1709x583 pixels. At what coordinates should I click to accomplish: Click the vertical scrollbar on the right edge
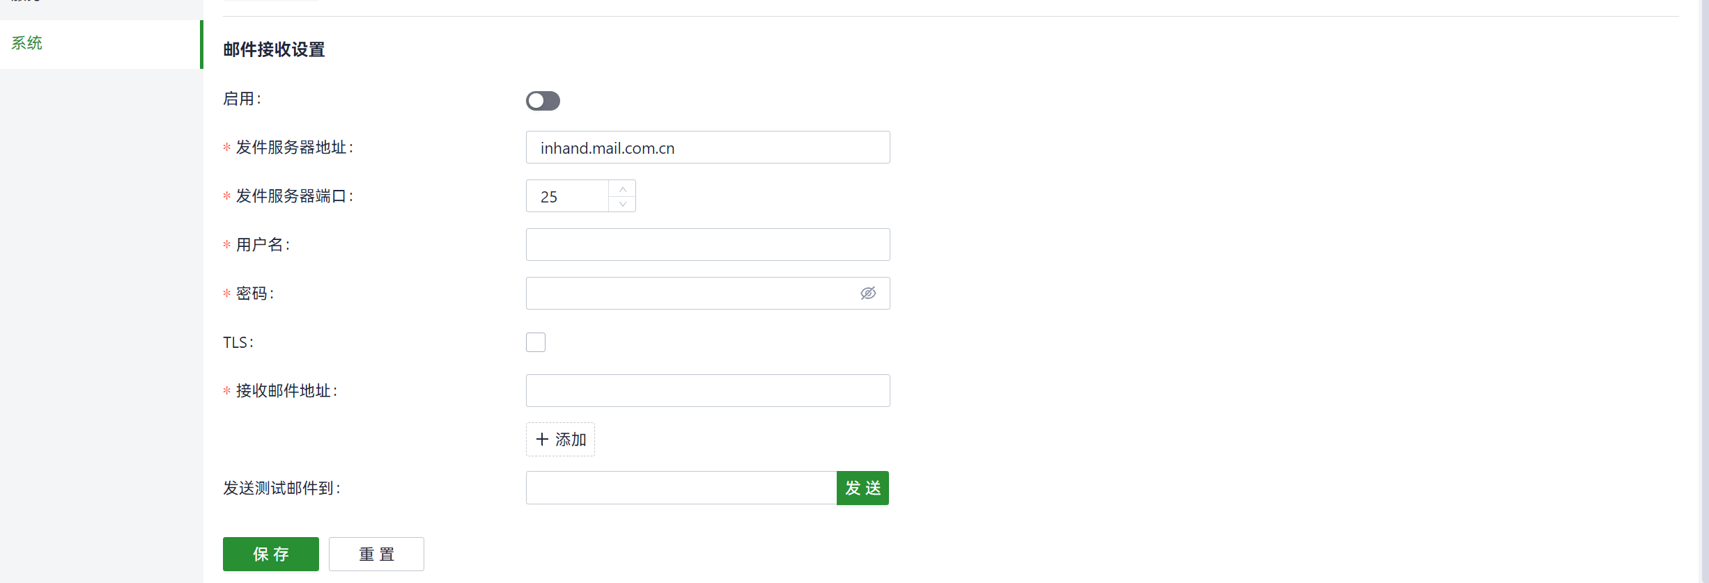(1705, 291)
